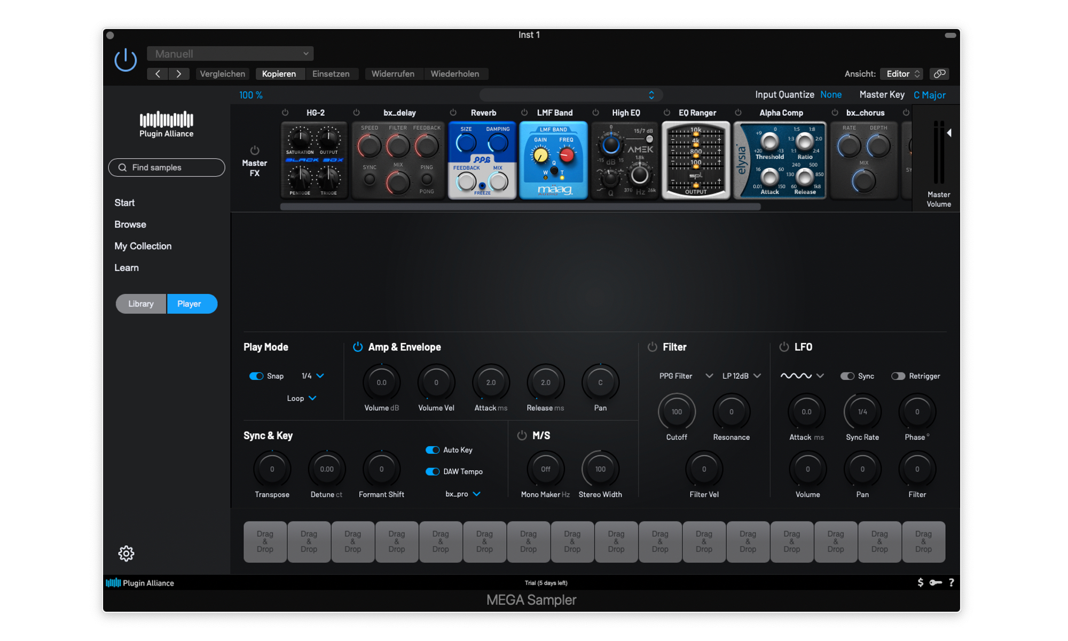
Task: Toggle power icon for Reverb effect
Action: click(x=453, y=113)
